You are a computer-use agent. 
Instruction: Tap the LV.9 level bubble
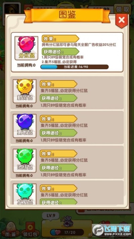click(x=51, y=216)
